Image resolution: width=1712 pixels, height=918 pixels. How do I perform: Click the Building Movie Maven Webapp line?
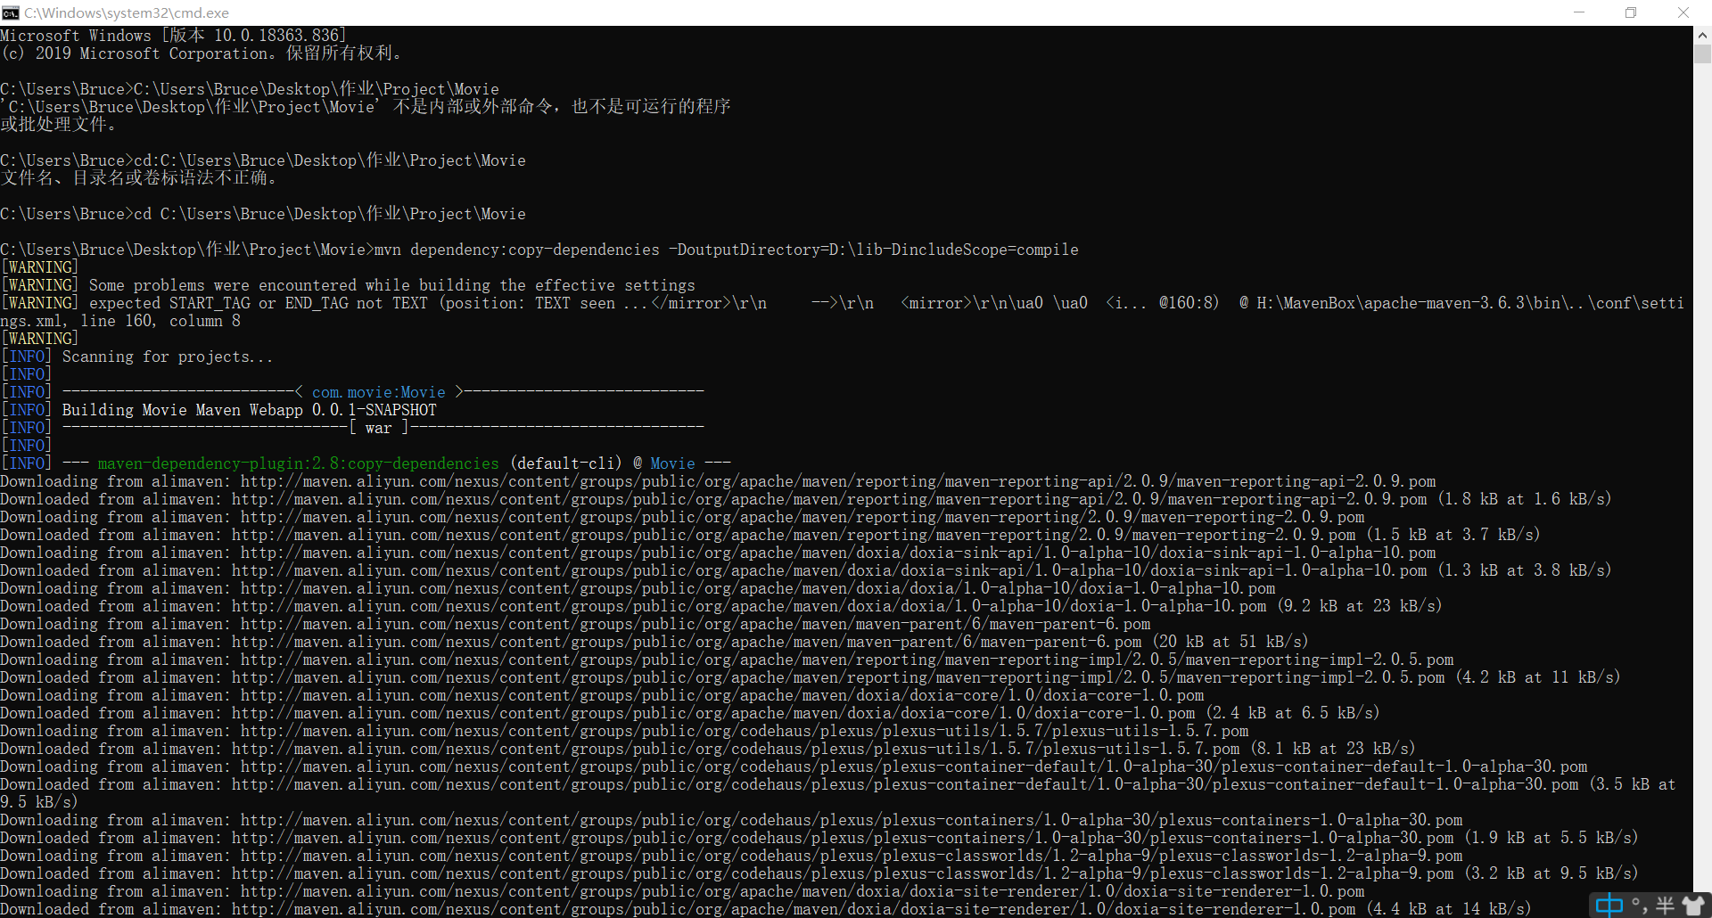coord(248,410)
